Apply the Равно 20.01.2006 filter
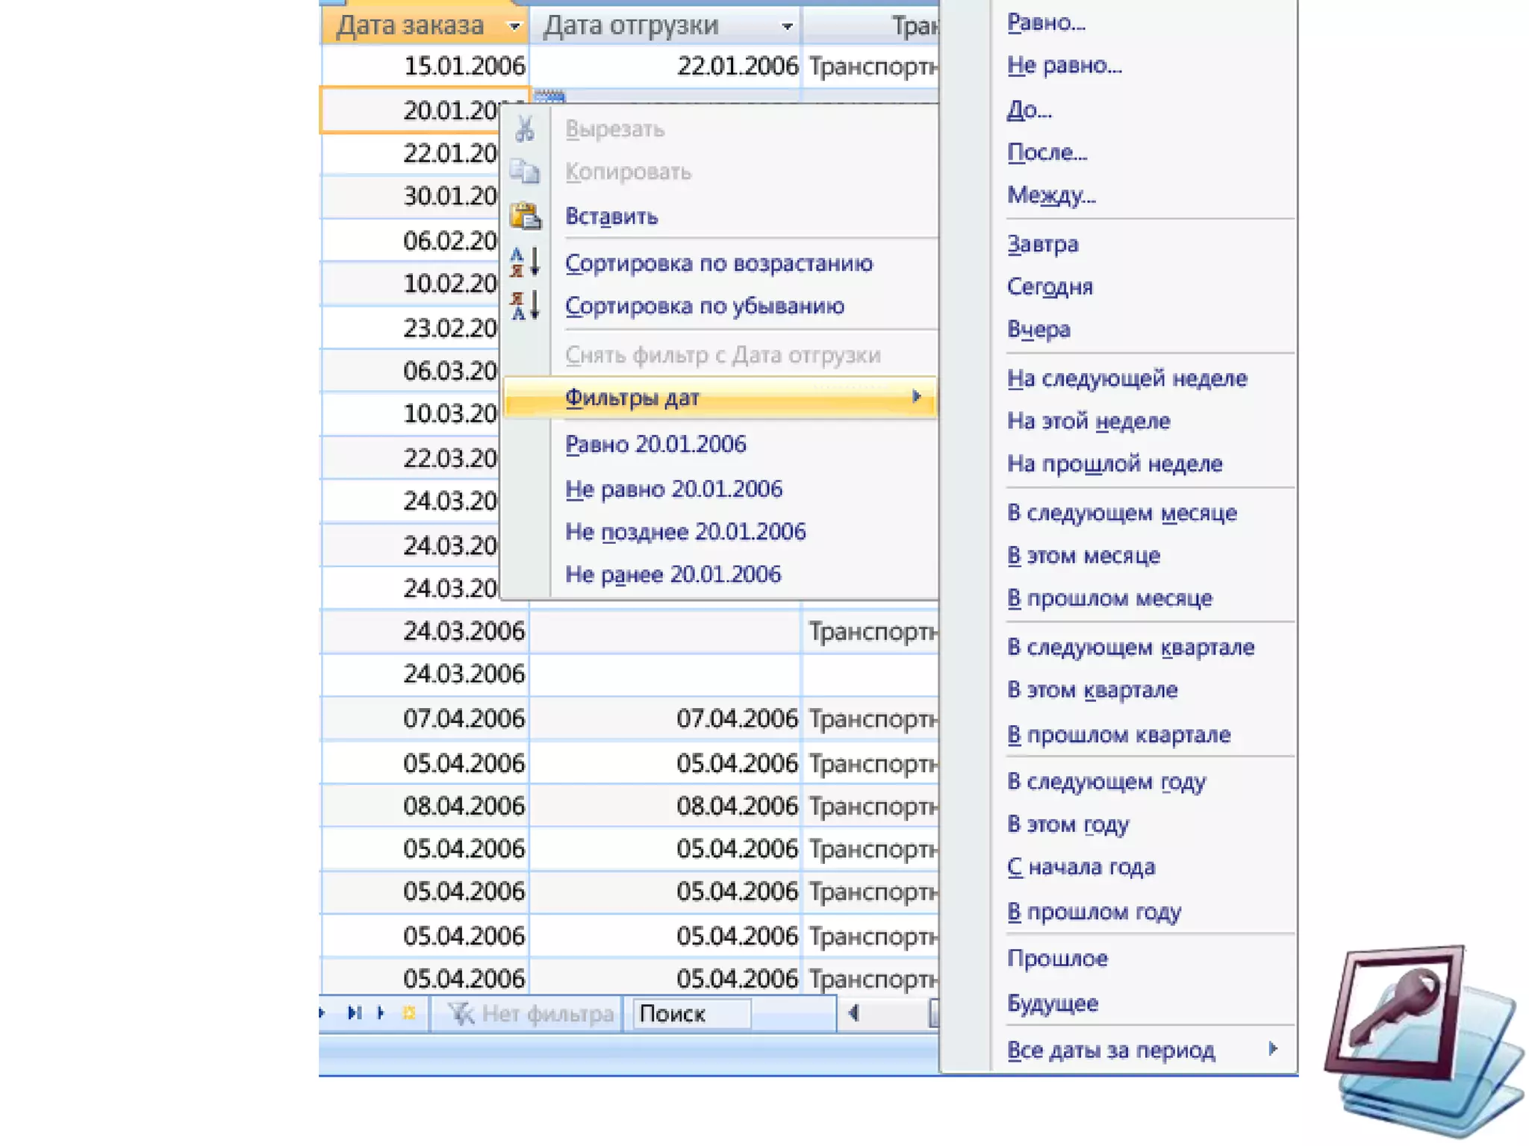This screenshot has width=1529, height=1146. pos(655,445)
